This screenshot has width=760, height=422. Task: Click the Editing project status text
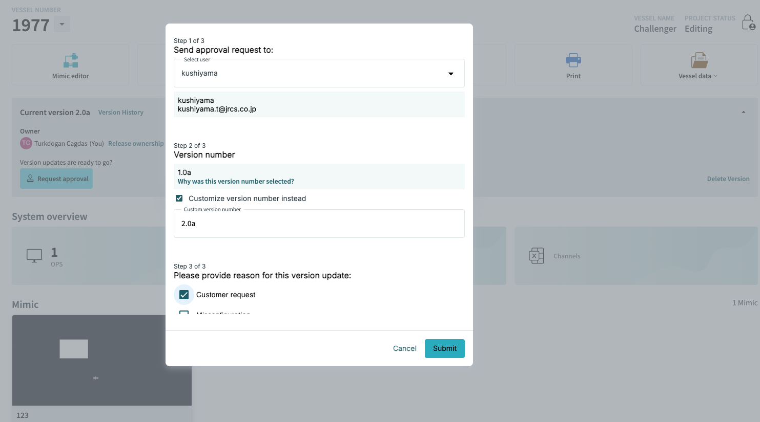pos(699,29)
